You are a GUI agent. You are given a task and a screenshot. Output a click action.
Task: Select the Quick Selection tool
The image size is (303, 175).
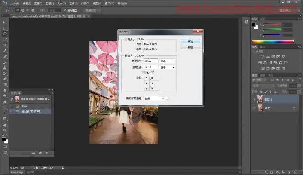[x=5, y=40]
